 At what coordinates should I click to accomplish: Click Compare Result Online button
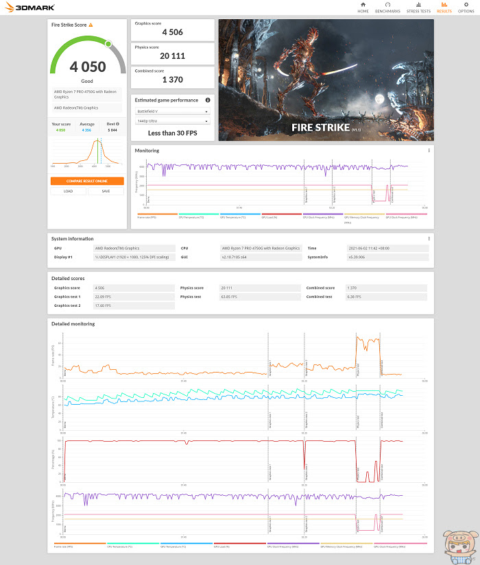pyautogui.click(x=87, y=181)
